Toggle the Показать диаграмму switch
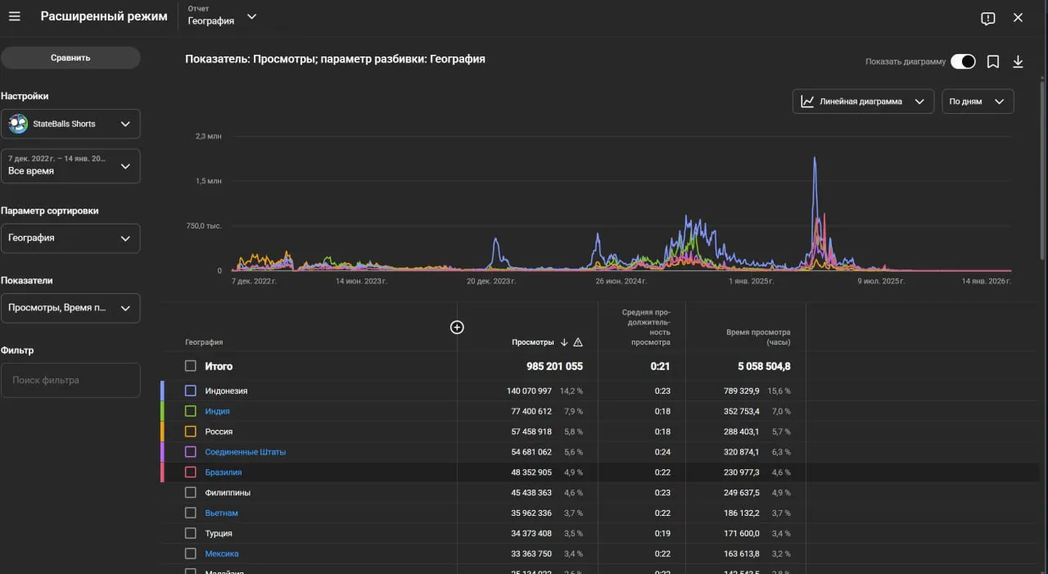Viewport: 1048px width, 574px height. (x=963, y=61)
